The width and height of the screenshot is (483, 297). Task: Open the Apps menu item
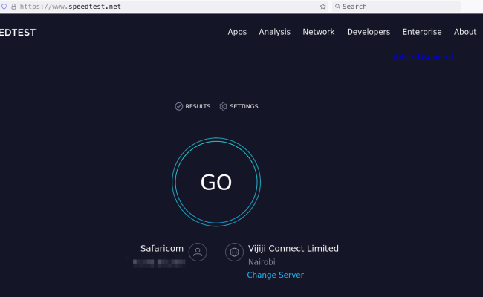click(x=237, y=32)
